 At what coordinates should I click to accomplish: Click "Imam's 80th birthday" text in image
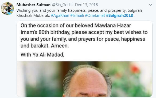pyautogui.click(x=45, y=32)
